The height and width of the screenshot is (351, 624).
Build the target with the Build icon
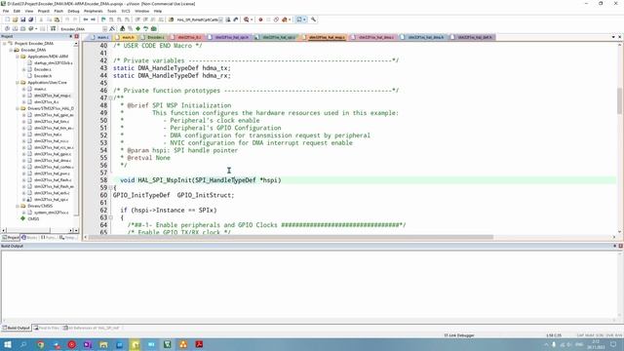tap(16, 28)
